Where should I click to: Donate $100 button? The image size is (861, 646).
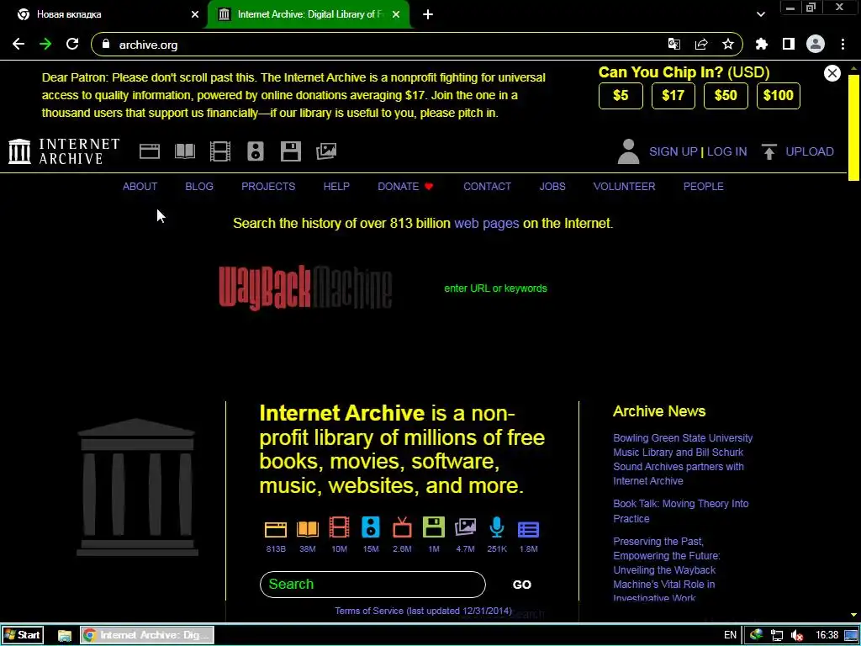coord(778,96)
